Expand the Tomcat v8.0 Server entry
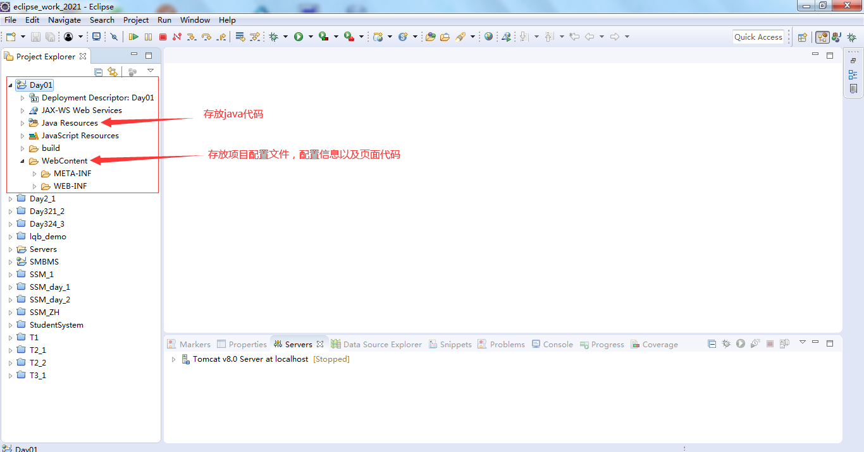Viewport: 864px width, 452px height. point(173,359)
